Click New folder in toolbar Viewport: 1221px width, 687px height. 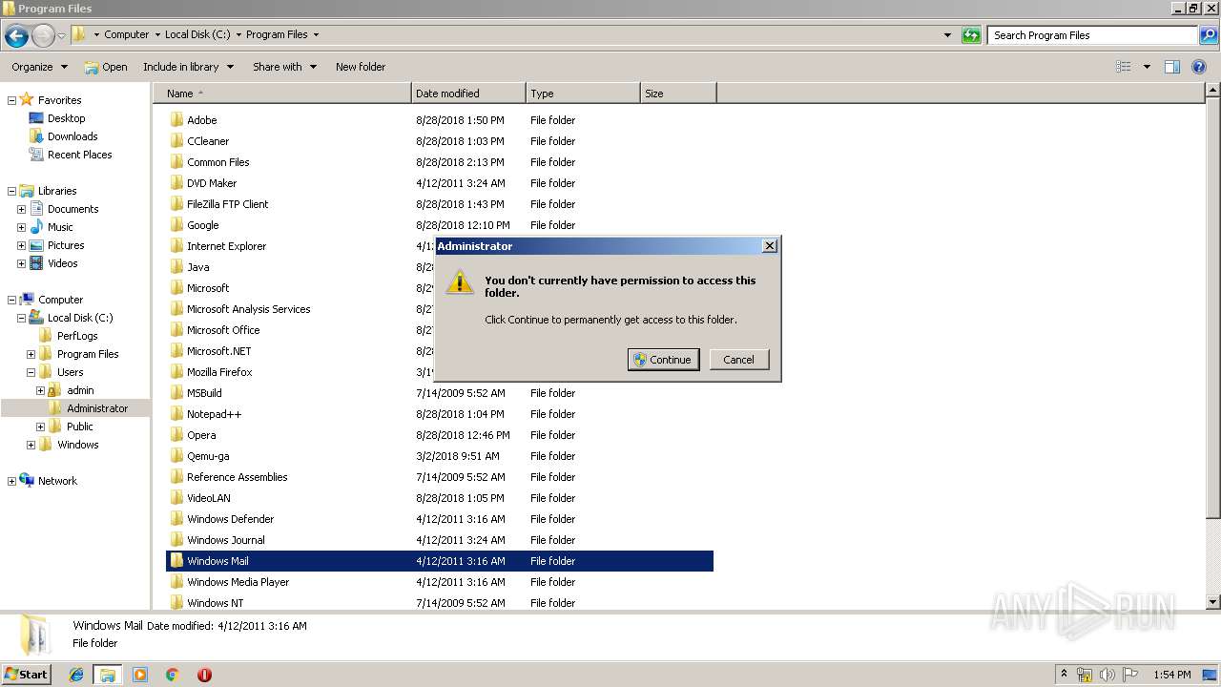[361, 67]
